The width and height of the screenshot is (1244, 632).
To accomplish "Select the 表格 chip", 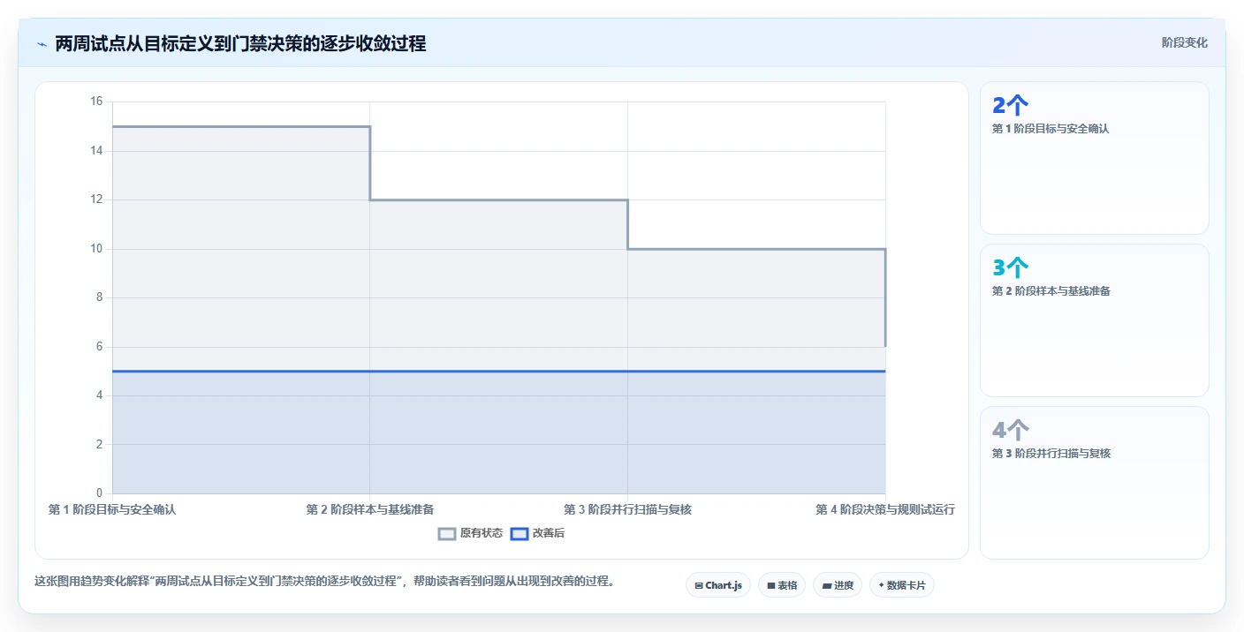I will pyautogui.click(x=782, y=585).
